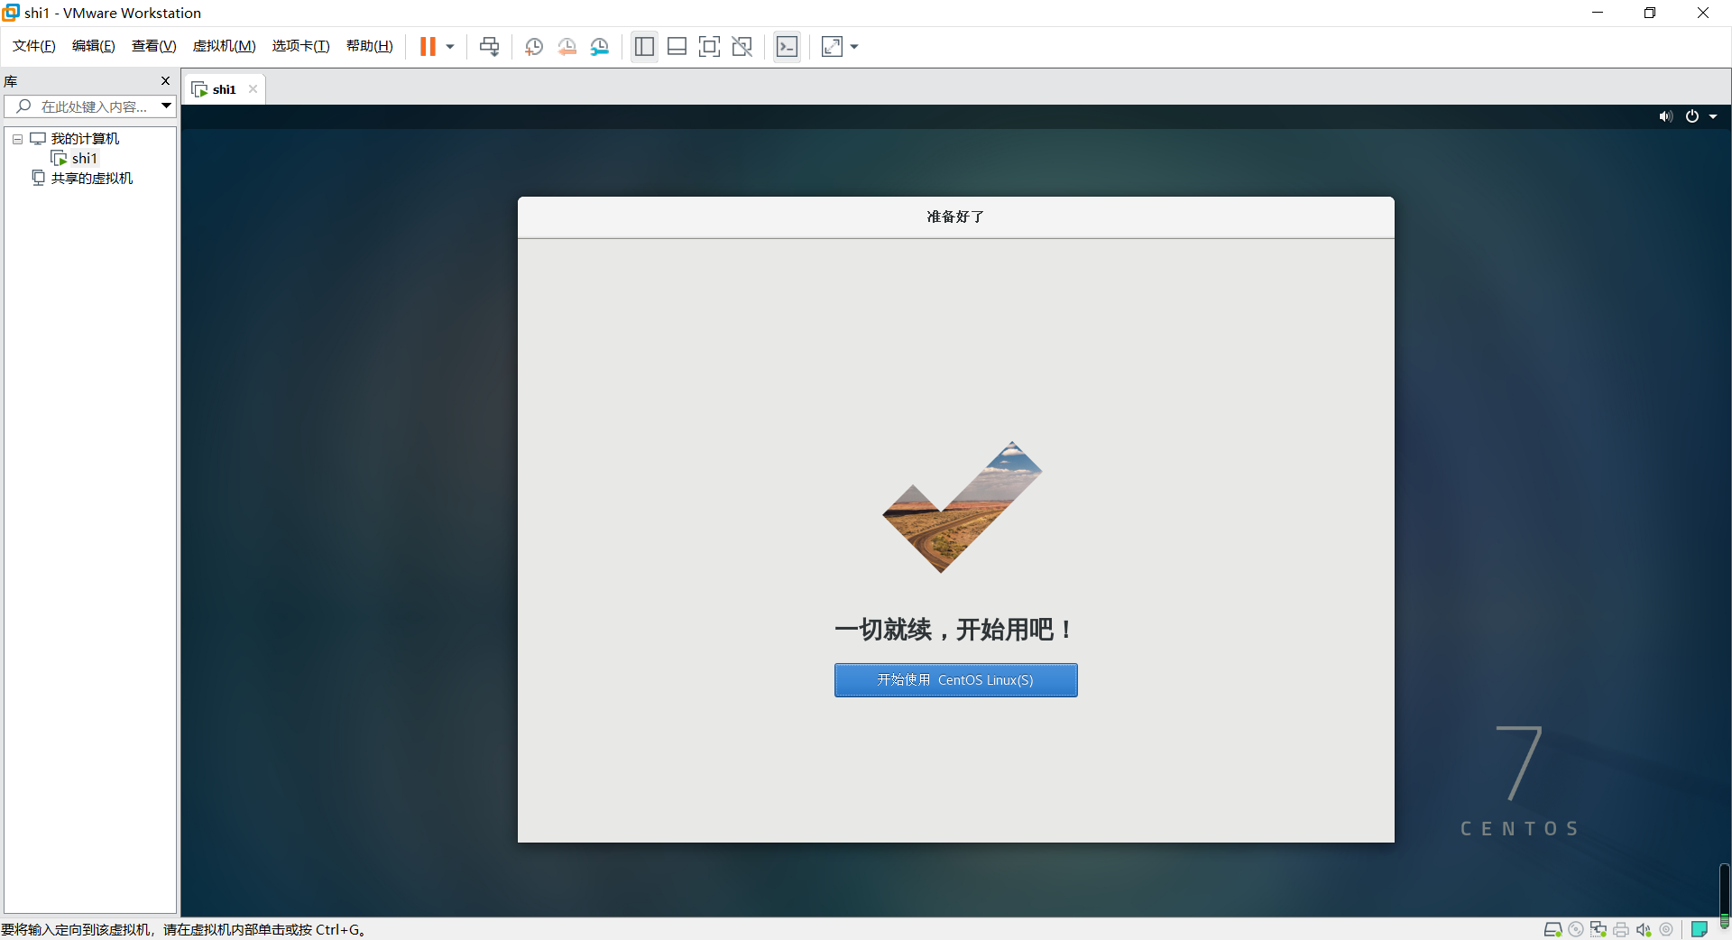The image size is (1732, 940).
Task: Take a snapshot of this virtual machine
Action: click(x=534, y=47)
